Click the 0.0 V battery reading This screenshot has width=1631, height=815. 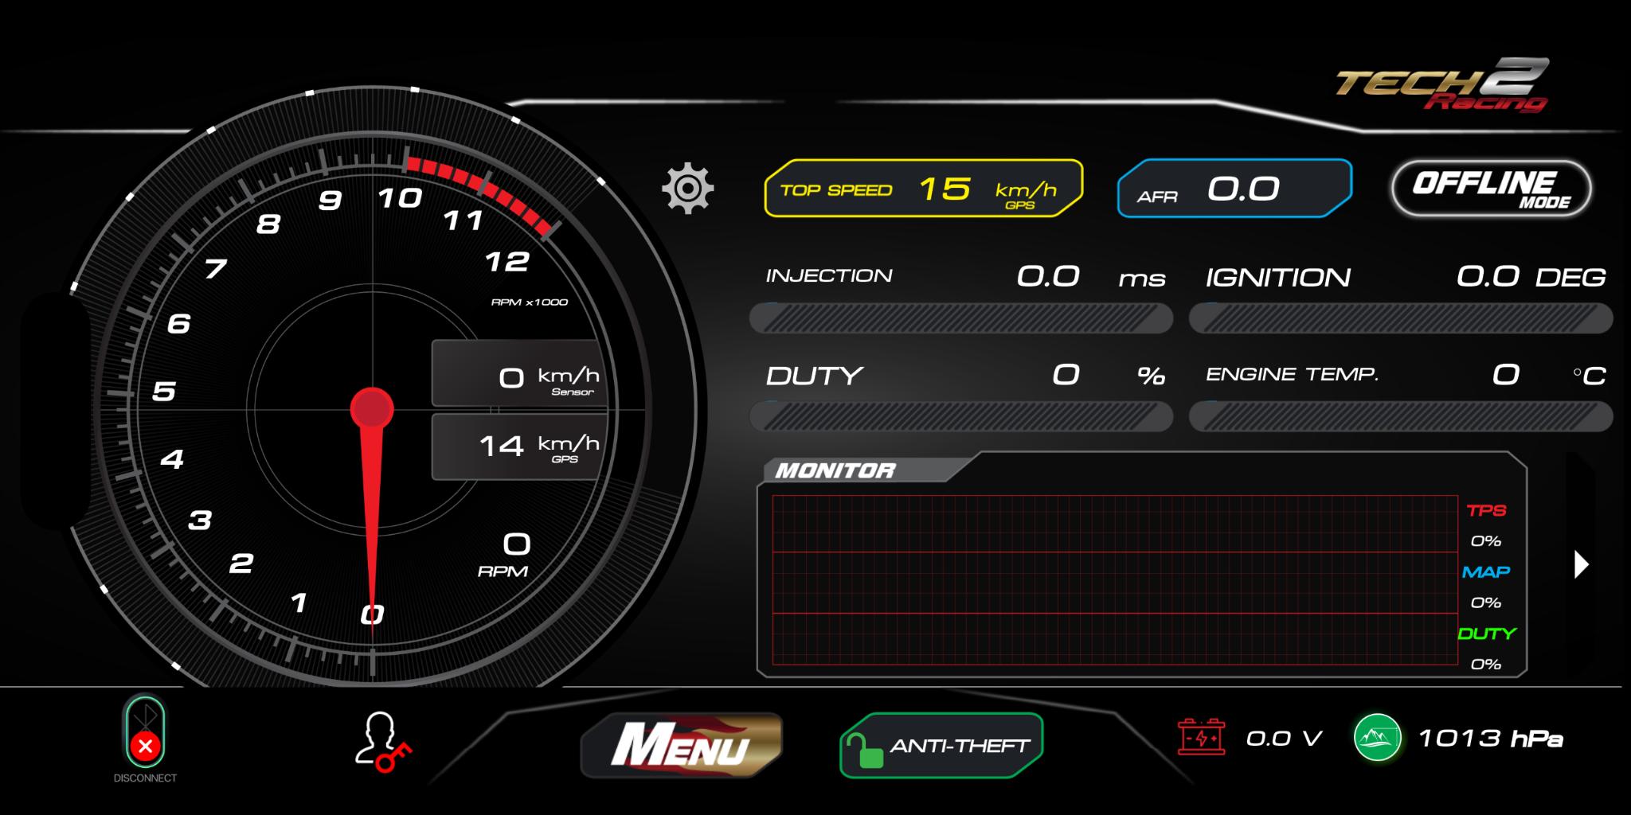point(1283,739)
